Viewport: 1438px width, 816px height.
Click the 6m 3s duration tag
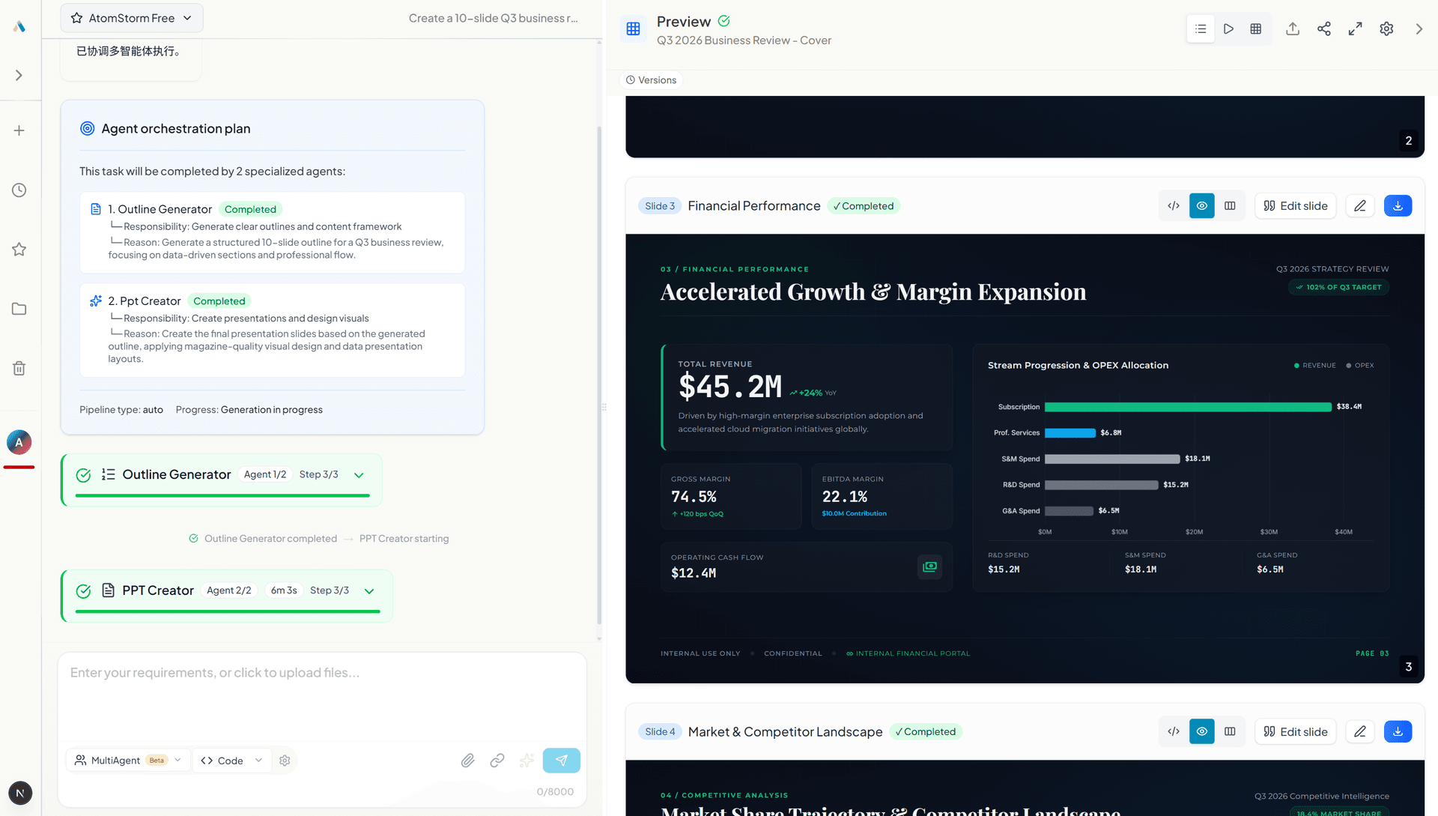284,590
